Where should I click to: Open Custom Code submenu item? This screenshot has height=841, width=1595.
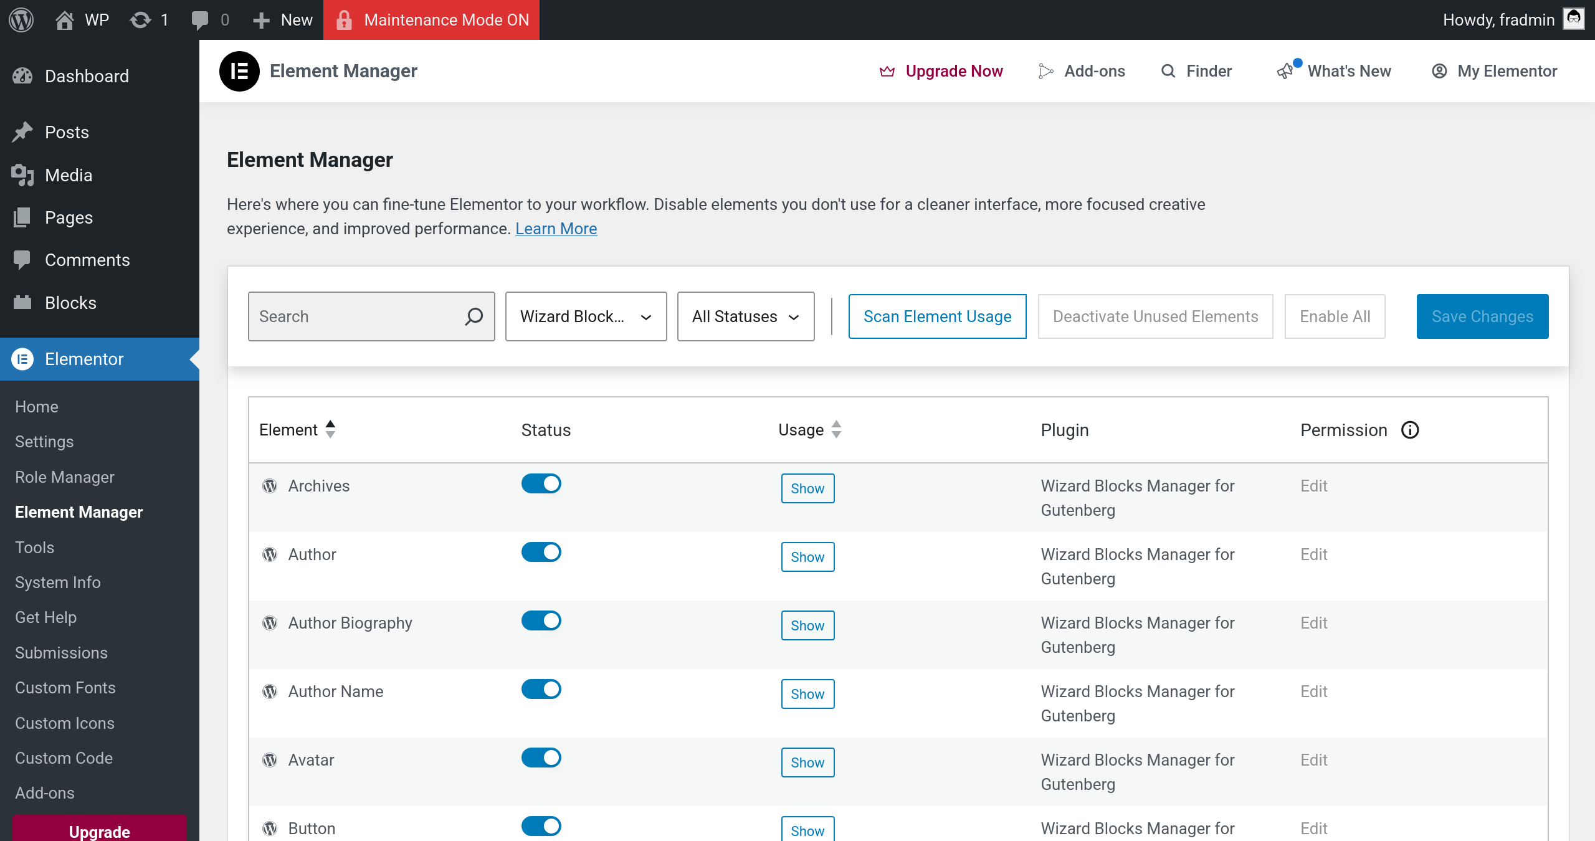64,758
